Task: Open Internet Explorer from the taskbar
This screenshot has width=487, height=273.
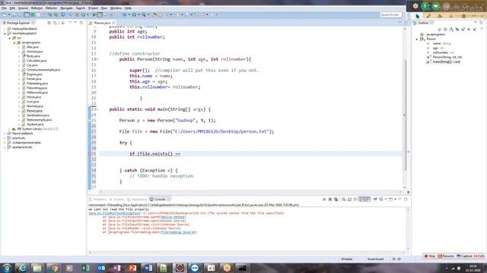Action: tap(22, 268)
